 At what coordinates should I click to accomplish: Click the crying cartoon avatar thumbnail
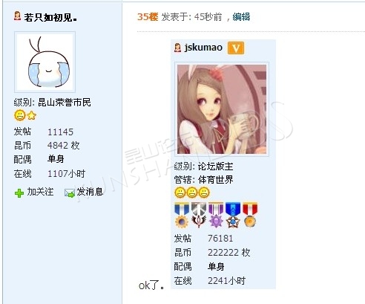tap(45, 62)
